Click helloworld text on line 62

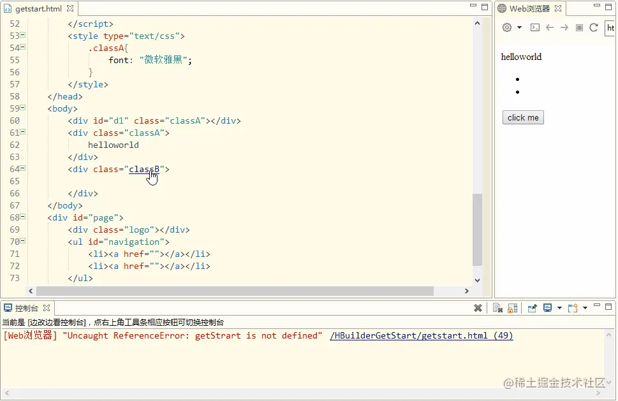click(113, 145)
